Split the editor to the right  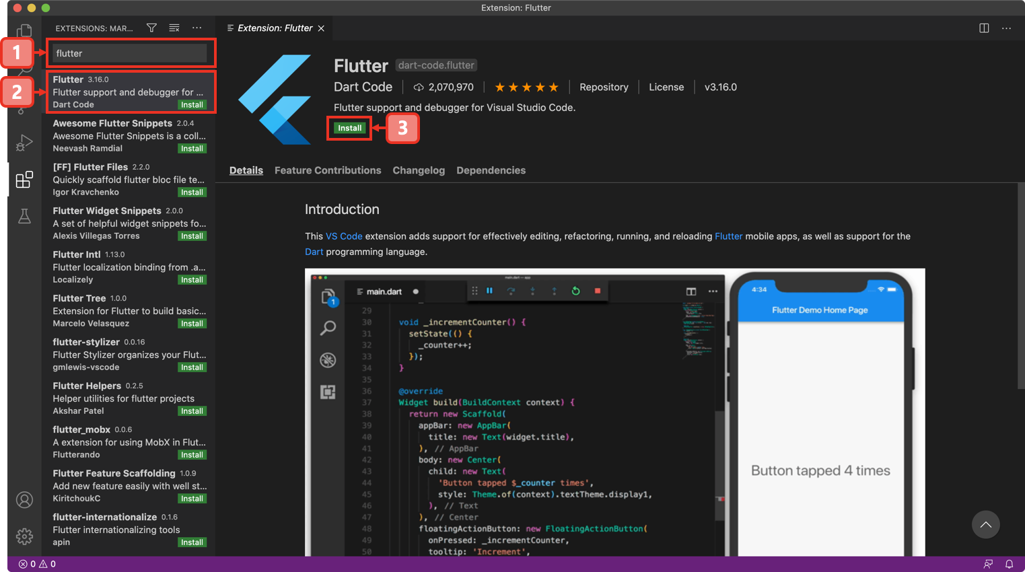coord(984,28)
